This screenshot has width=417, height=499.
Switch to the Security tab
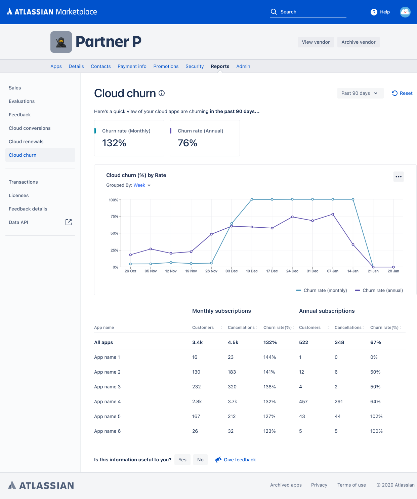[x=194, y=66]
